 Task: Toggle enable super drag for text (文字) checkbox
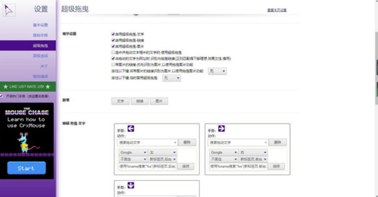(x=113, y=34)
